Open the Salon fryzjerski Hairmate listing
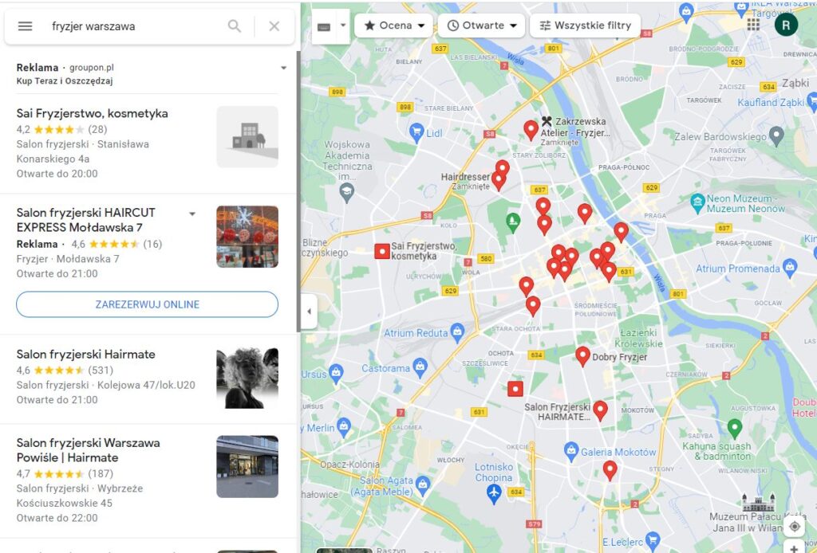This screenshot has width=817, height=553. 86,355
